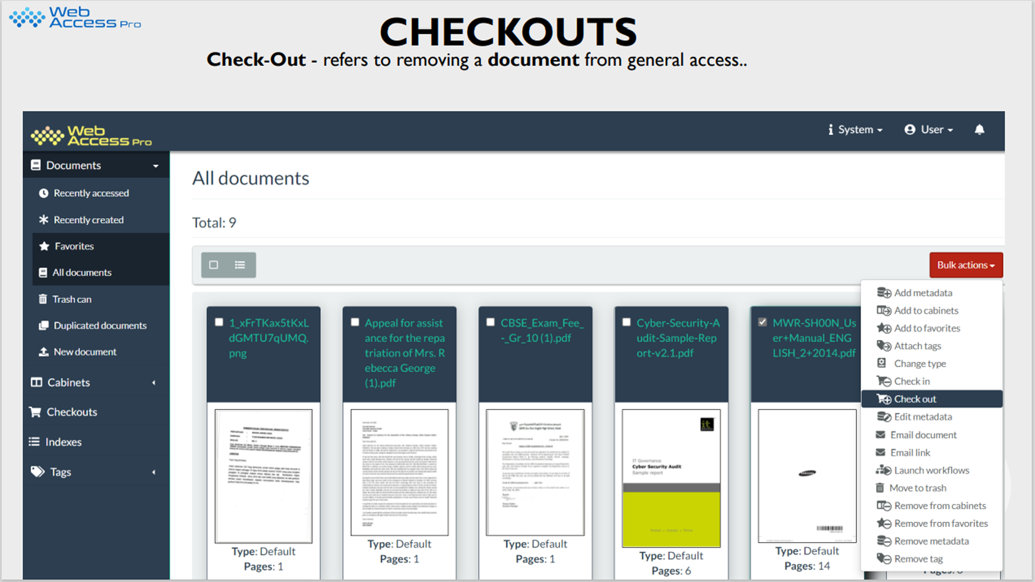
Task: Switch to grid view icon
Action: pos(214,265)
